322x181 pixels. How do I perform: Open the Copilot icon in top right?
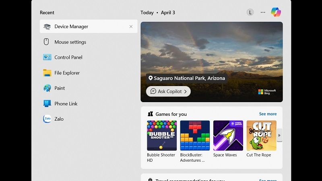[x=276, y=12]
